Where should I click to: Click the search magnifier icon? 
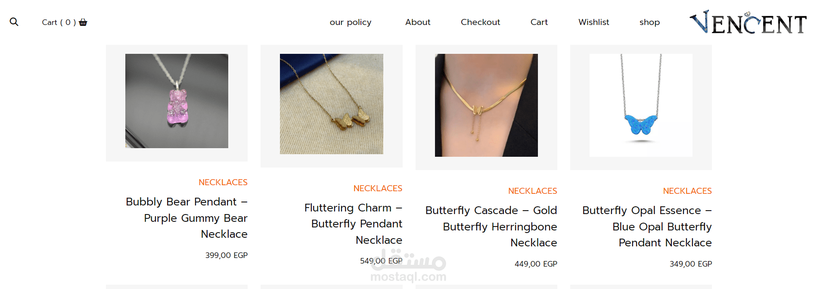pyautogui.click(x=14, y=22)
